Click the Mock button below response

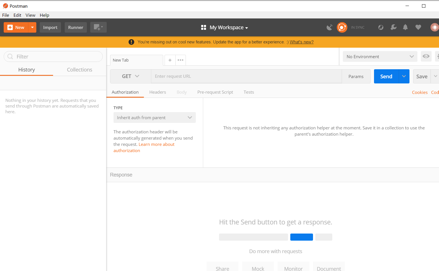pos(258,267)
